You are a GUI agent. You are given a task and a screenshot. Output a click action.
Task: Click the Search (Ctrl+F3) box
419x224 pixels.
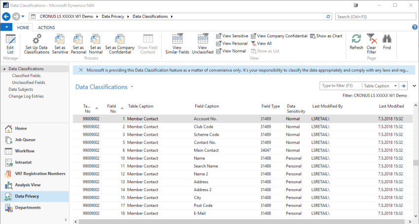376,17
